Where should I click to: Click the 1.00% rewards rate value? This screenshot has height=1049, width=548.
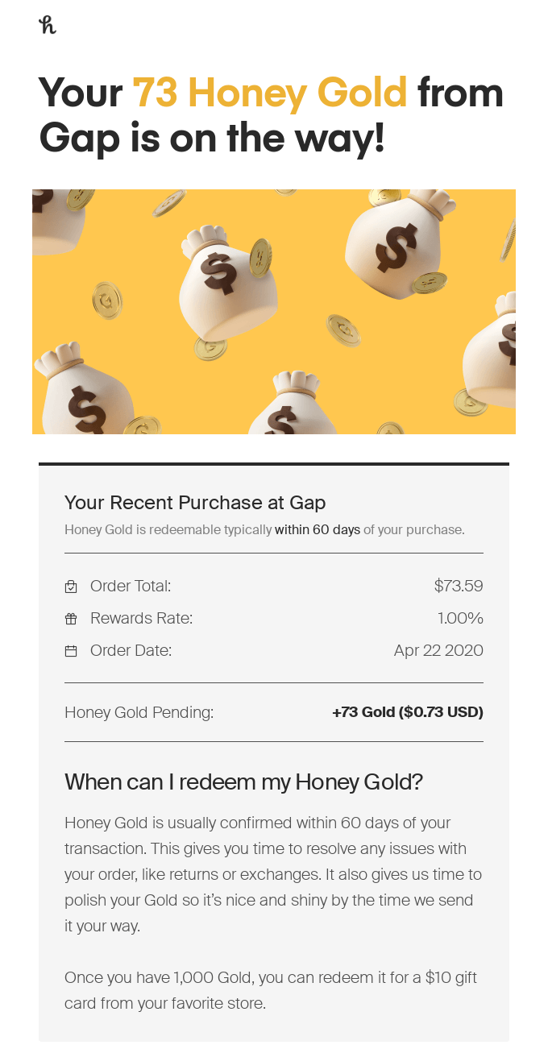point(460,618)
